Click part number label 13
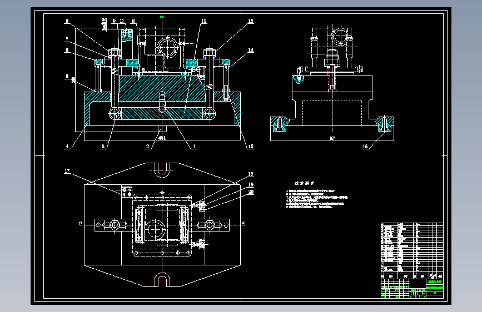 pyautogui.click(x=251, y=21)
